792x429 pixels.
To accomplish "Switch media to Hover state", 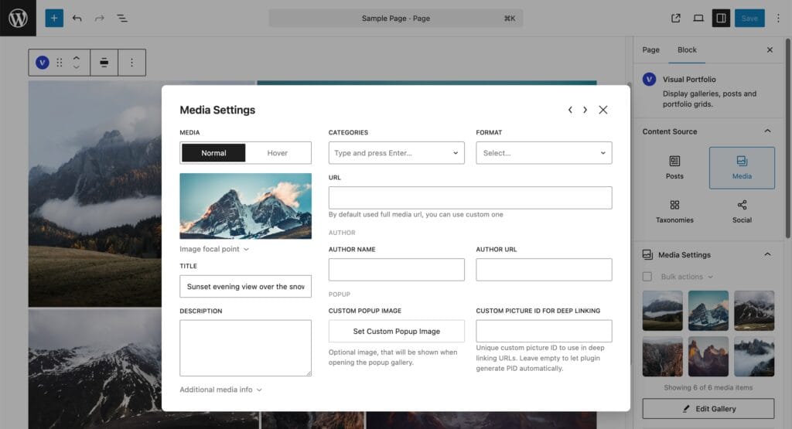I will click(x=278, y=153).
